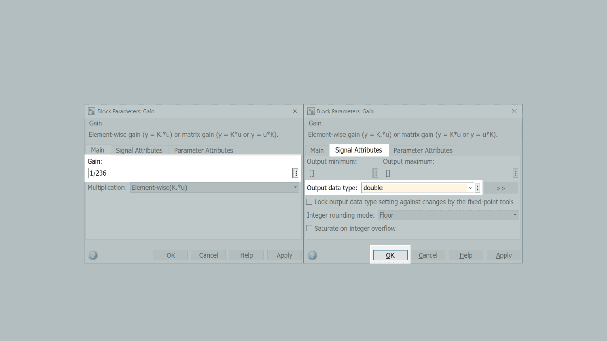Switch to Signal Attributes tab in left dialog
Viewport: 607px width, 341px height.
coord(139,150)
